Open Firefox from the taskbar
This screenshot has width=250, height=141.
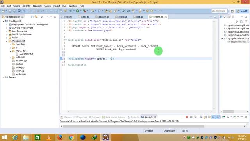(x=60, y=137)
